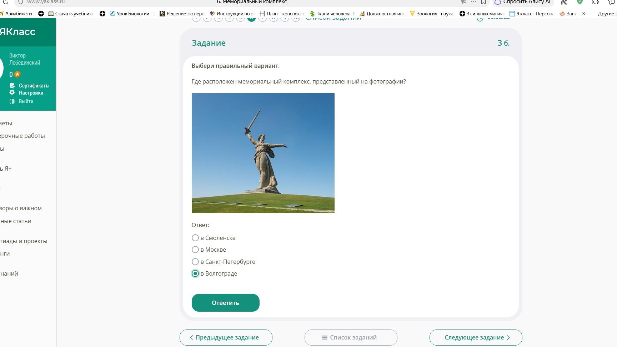Open the Авиабилеты bookmark
Viewport: 617px width, 347px height.
pyautogui.click(x=16, y=14)
